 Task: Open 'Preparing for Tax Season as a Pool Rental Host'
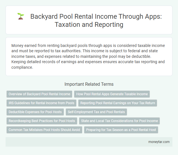(x=121, y=130)
